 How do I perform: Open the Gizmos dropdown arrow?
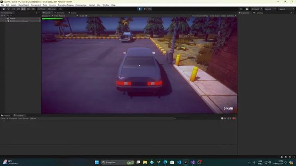(235, 16)
